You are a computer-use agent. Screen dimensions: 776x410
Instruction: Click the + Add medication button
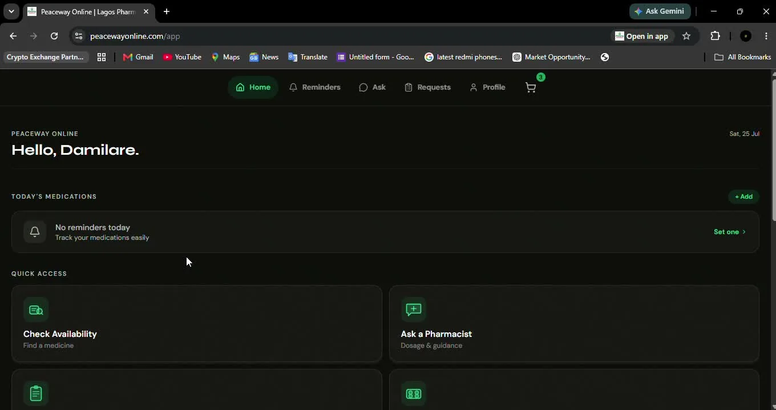(743, 196)
